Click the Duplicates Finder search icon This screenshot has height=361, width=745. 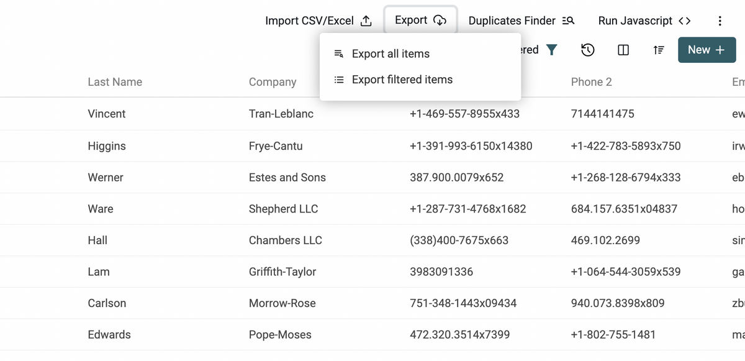567,21
